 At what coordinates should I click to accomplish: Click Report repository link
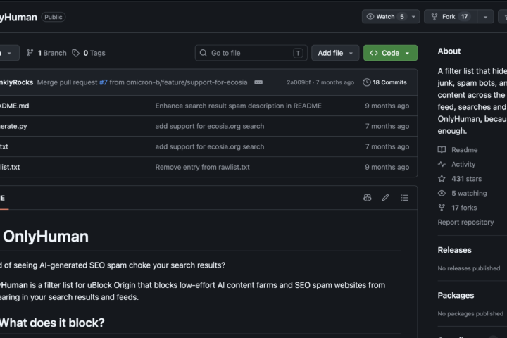[x=465, y=223]
